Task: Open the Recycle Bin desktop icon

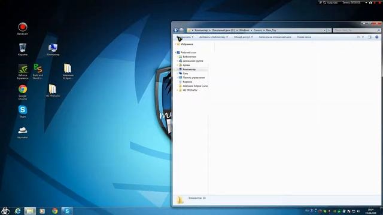Action: click(23, 49)
